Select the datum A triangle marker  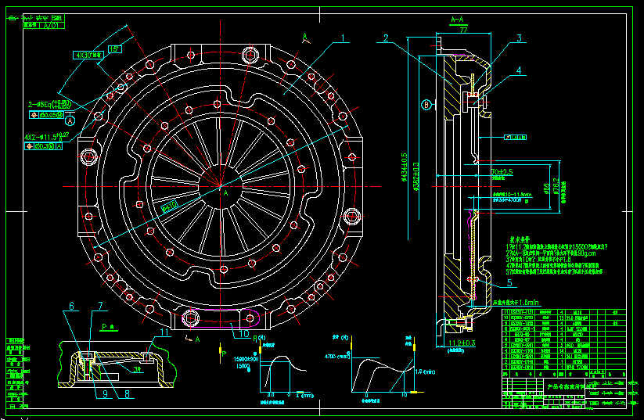pyautogui.click(x=70, y=121)
